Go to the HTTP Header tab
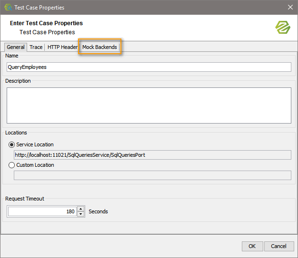 (62, 47)
